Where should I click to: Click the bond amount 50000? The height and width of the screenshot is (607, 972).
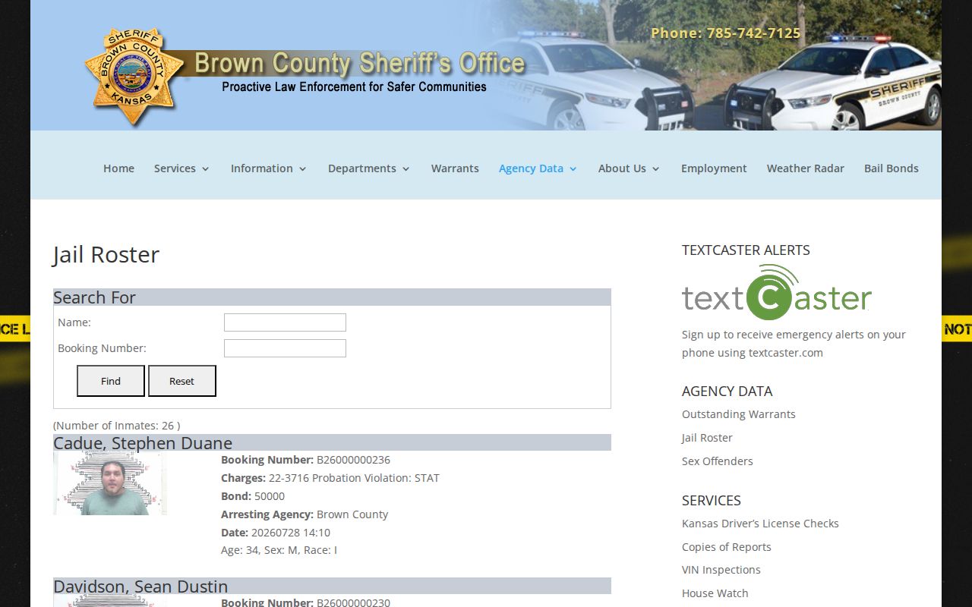[270, 496]
